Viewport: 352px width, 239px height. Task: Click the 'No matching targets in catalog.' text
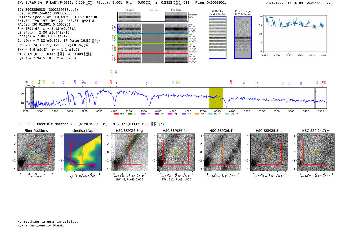pyautogui.click(x=48, y=222)
